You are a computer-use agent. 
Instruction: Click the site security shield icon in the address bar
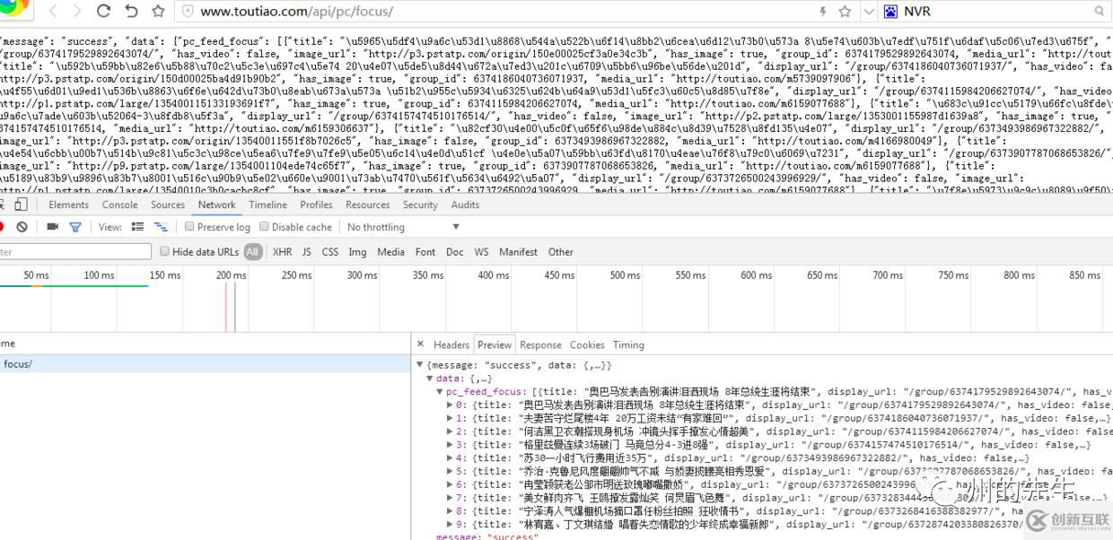(x=187, y=12)
